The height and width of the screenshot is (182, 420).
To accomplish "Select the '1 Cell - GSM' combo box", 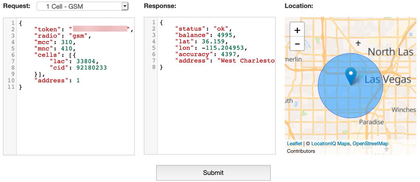I will pyautogui.click(x=82, y=6).
